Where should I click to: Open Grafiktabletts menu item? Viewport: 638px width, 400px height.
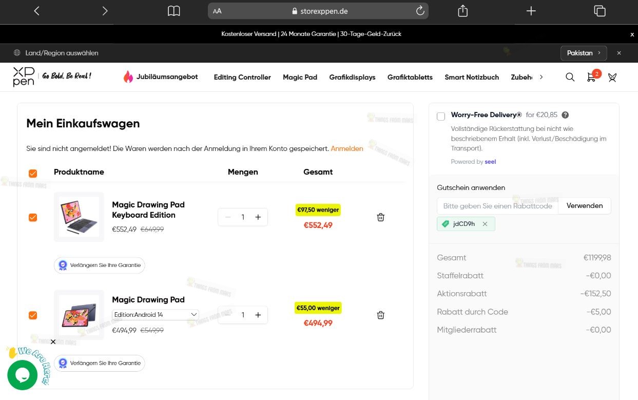click(410, 77)
